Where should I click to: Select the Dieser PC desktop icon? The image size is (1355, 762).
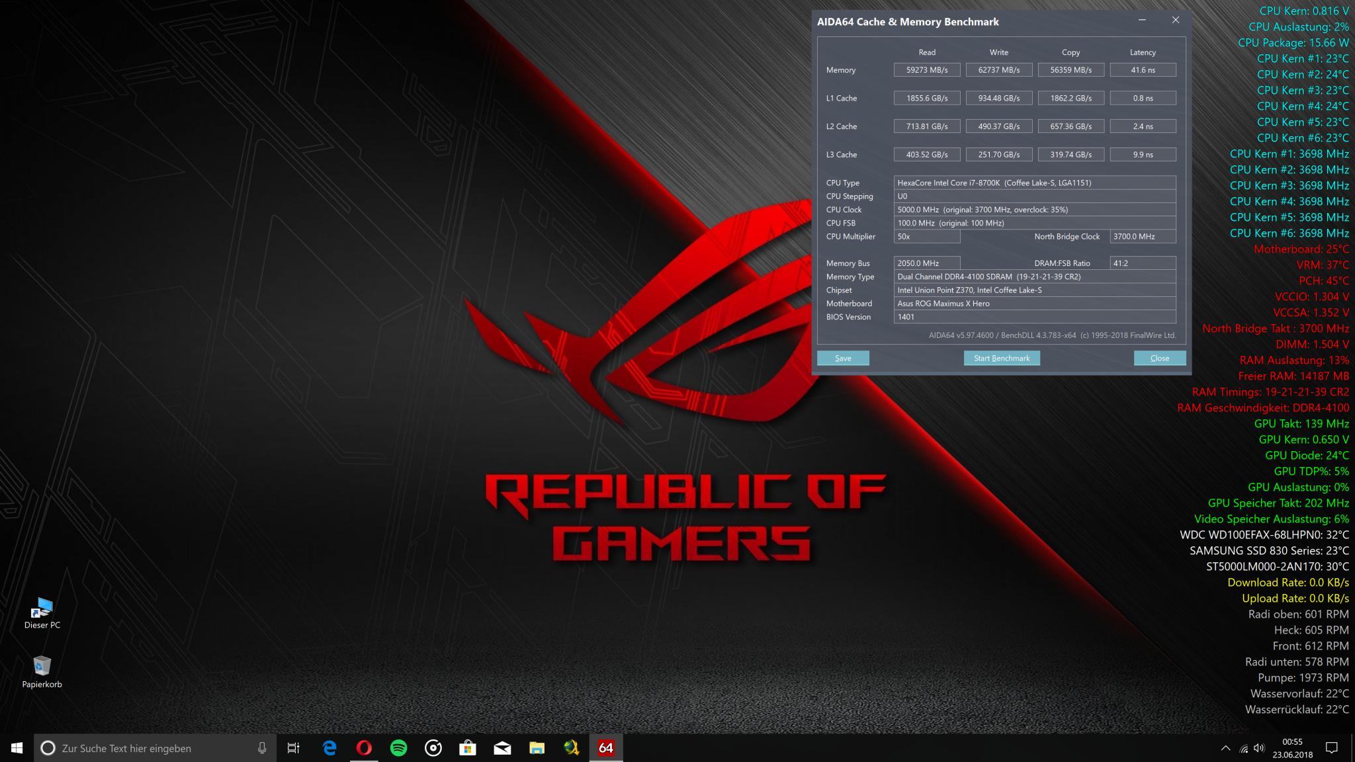click(42, 613)
